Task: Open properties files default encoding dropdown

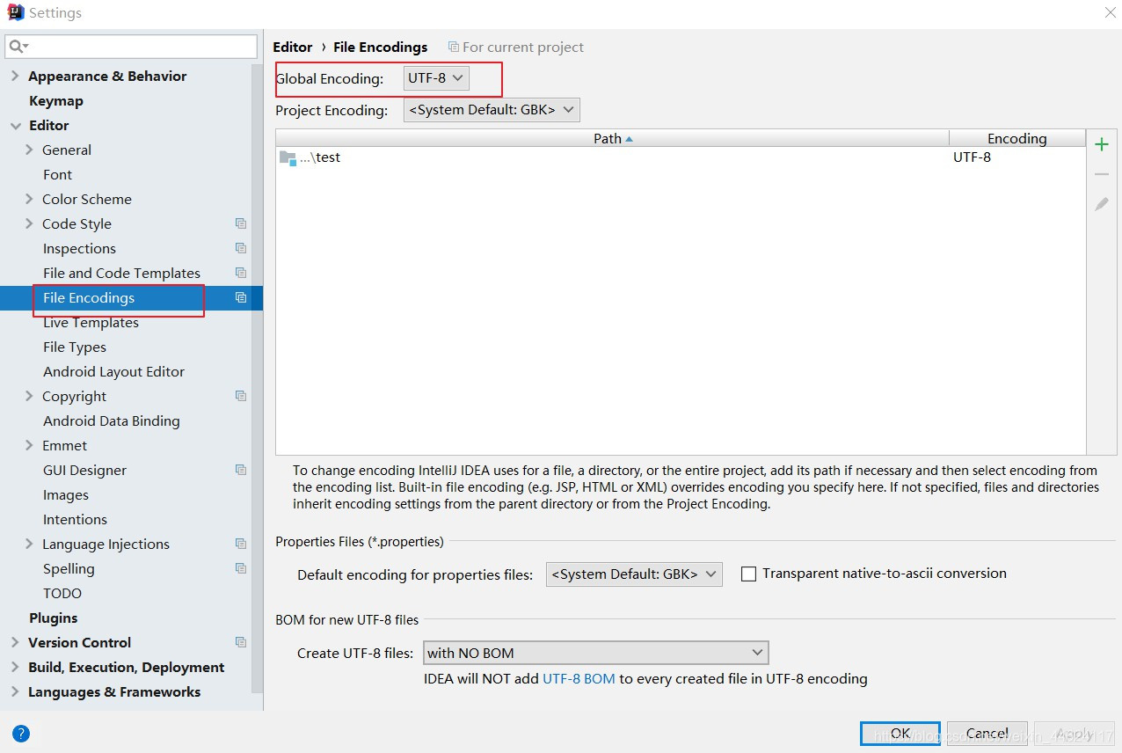Action: 633,574
